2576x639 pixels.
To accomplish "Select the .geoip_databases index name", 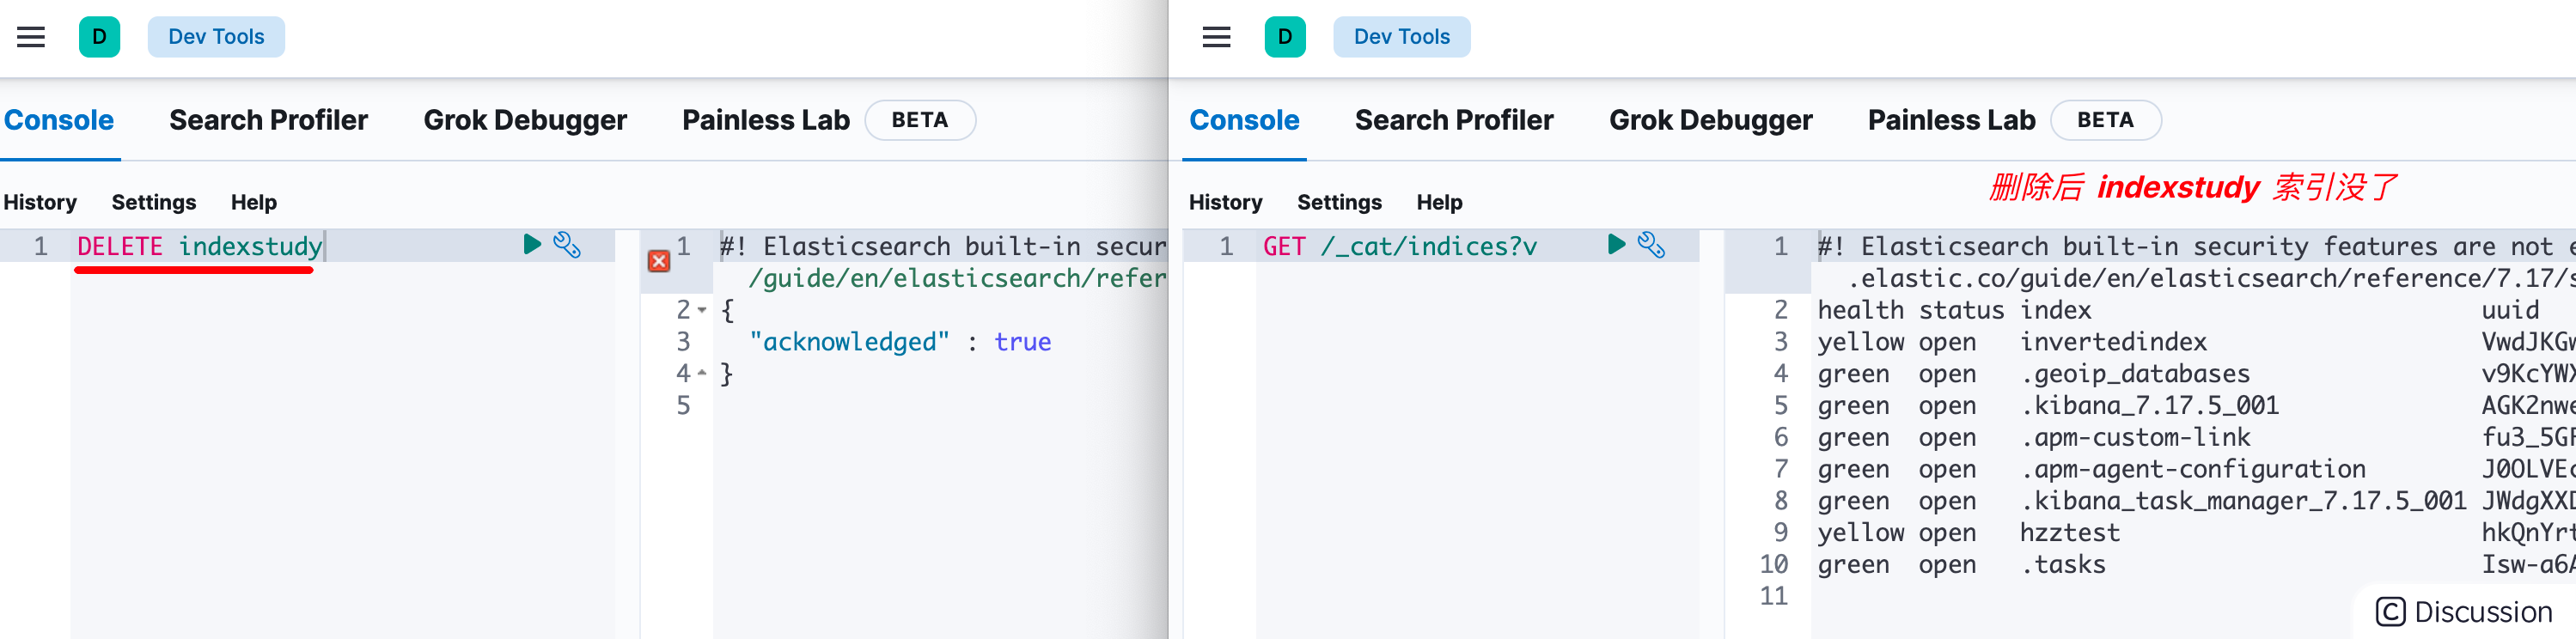I will click(x=2135, y=374).
